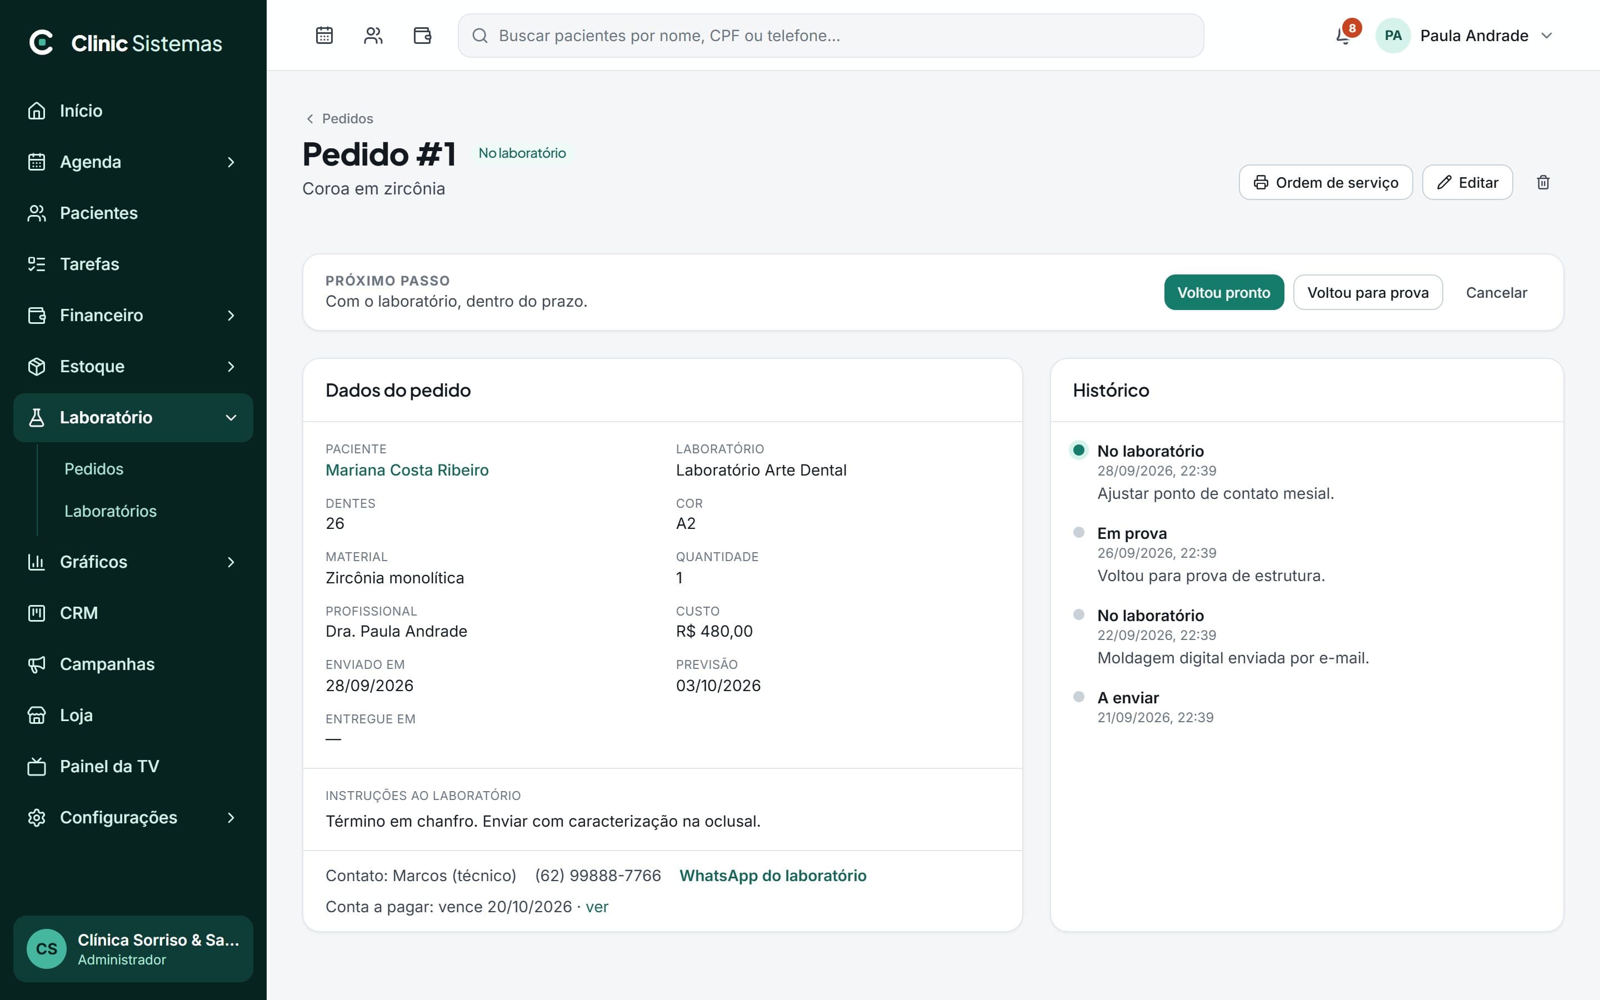Viewport: 1600px width, 1000px height.
Task: Click Cancelar in próximo passo card
Action: (1496, 292)
